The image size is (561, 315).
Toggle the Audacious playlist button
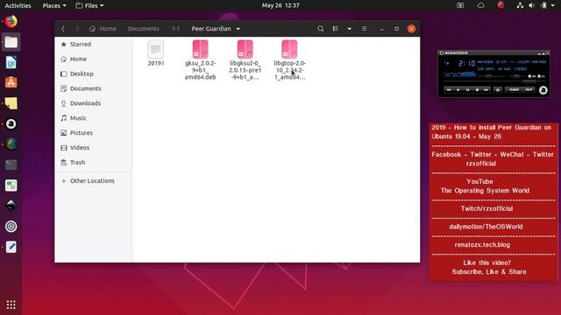541,76
